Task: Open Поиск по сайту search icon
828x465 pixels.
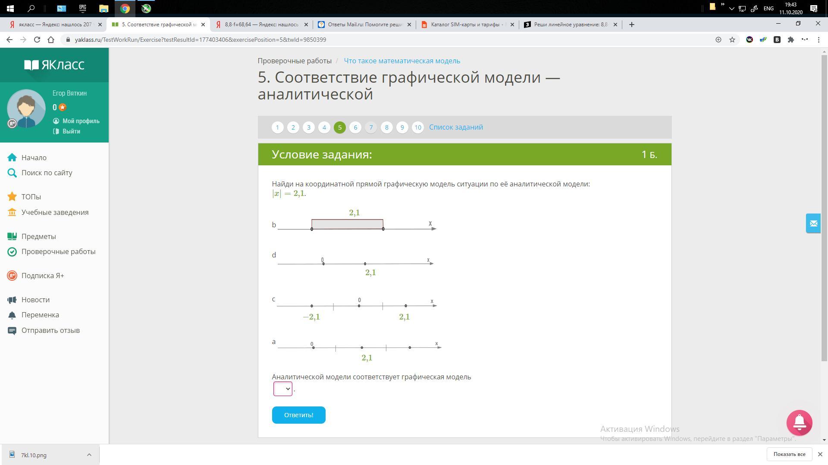Action: pos(12,173)
